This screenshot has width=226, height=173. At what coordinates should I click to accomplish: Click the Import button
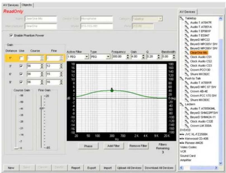click(x=108, y=168)
